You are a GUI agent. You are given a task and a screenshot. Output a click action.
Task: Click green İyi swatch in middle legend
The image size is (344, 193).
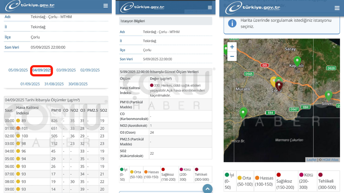(x=122, y=169)
